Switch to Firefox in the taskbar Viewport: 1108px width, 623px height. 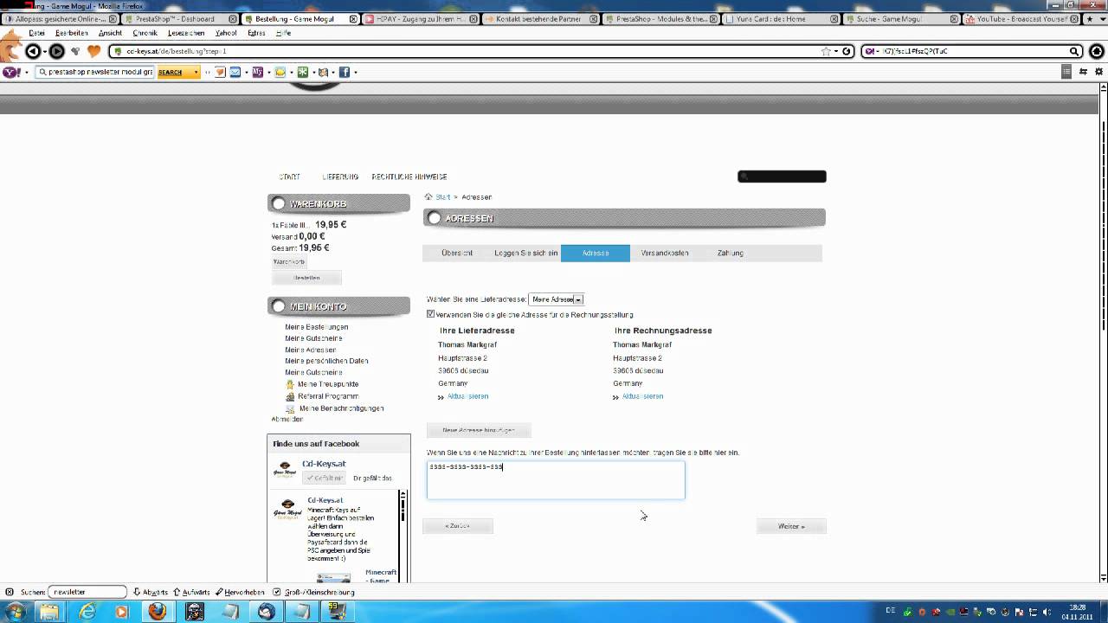(x=158, y=611)
